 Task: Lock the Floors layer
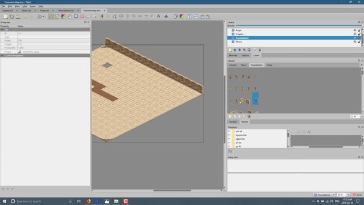pos(359,42)
